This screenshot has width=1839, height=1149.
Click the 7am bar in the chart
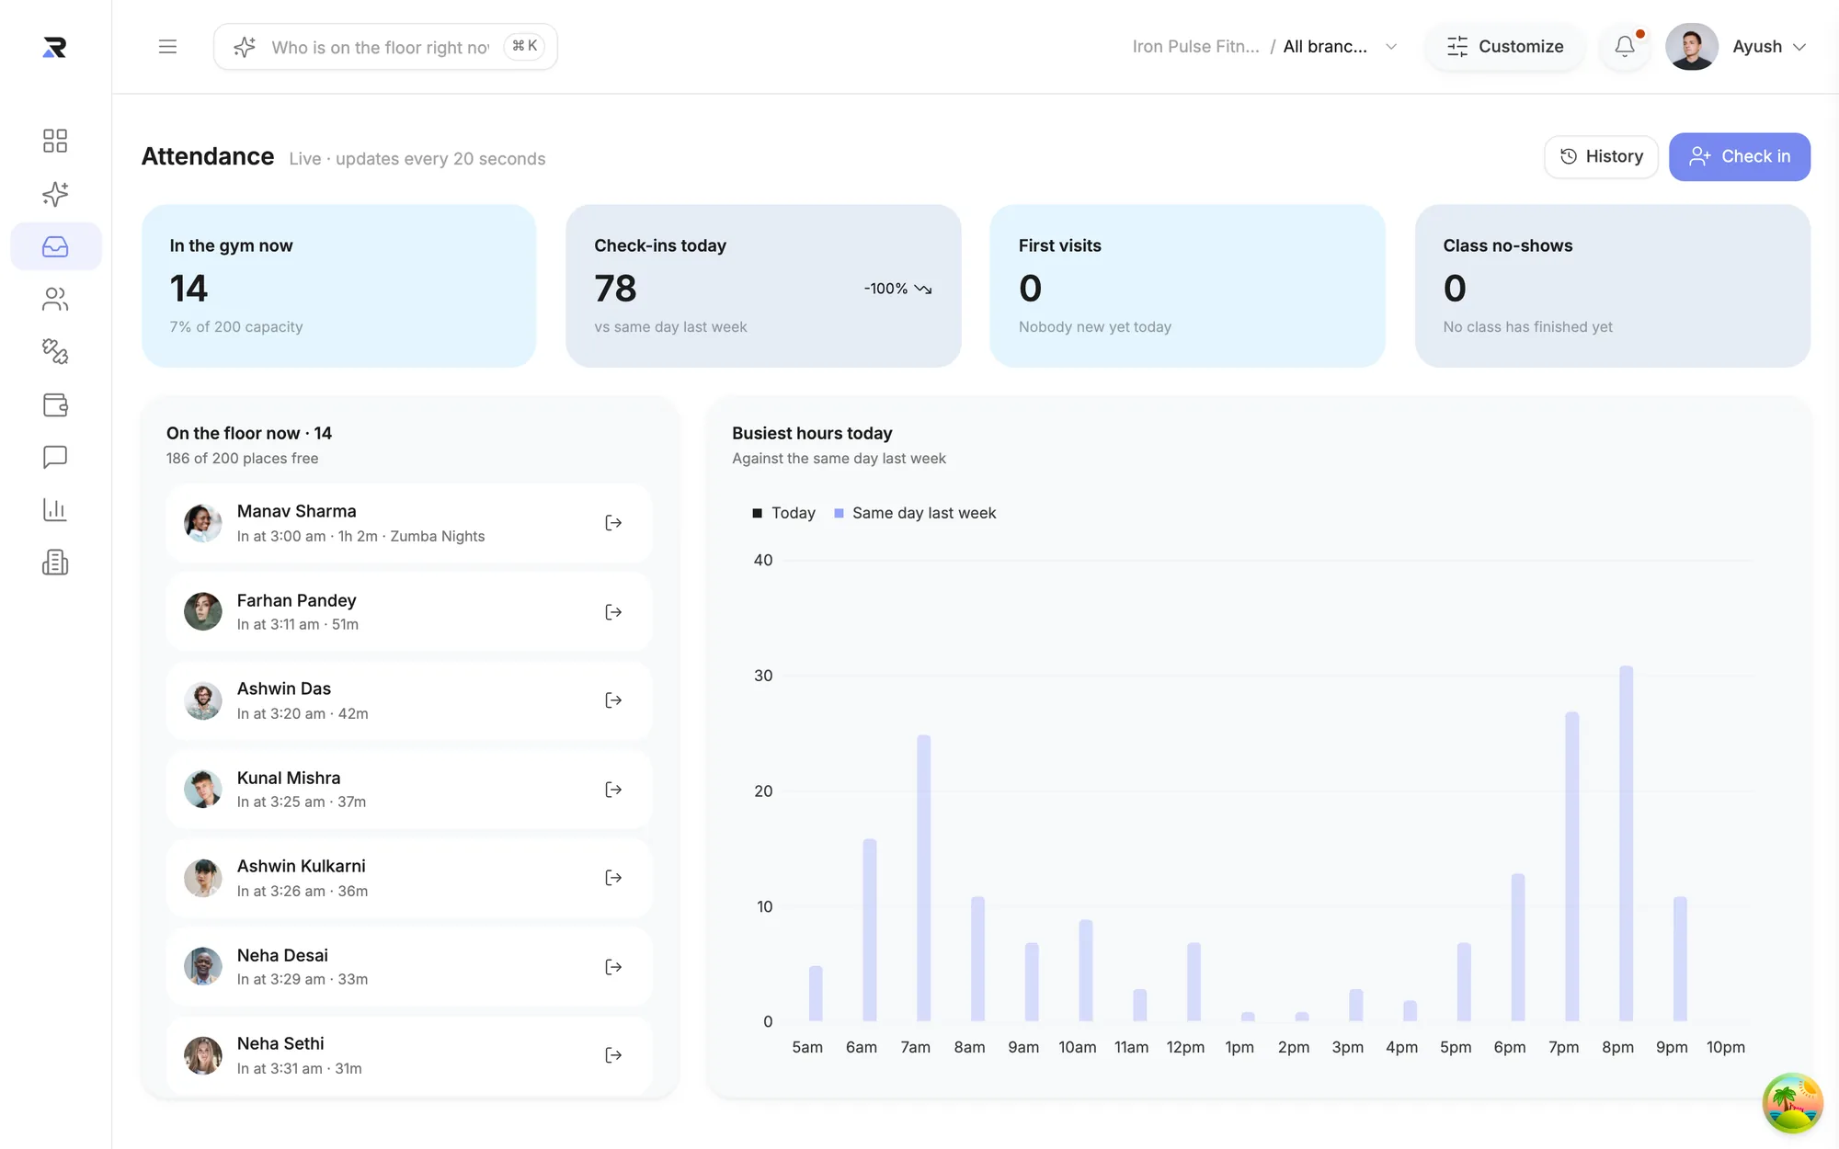(923, 878)
